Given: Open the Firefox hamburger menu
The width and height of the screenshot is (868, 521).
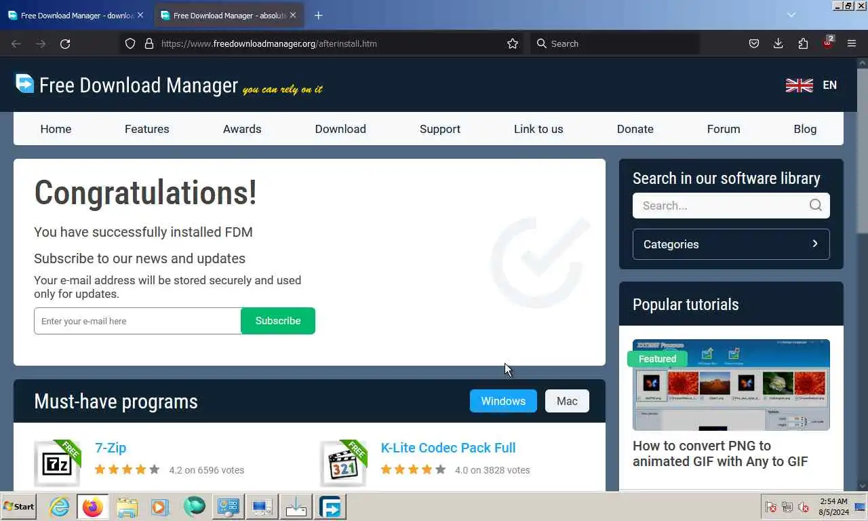Looking at the screenshot, I should point(852,43).
